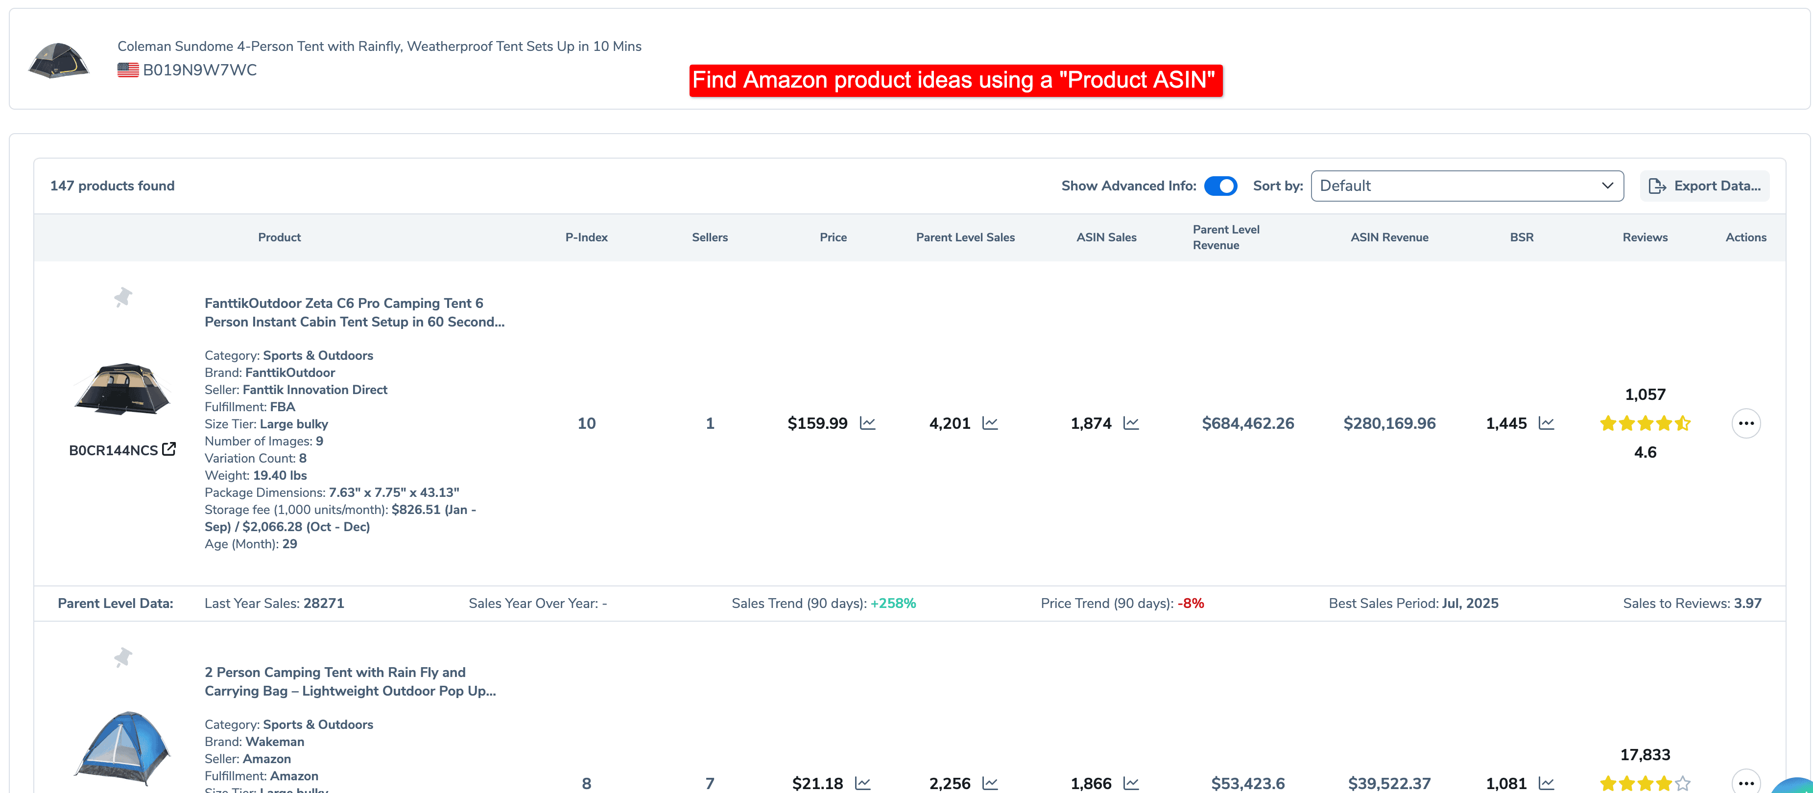View price history chart for $21.18

[863, 783]
